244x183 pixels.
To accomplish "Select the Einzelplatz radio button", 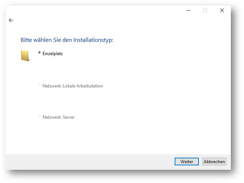I will [x=39, y=53].
